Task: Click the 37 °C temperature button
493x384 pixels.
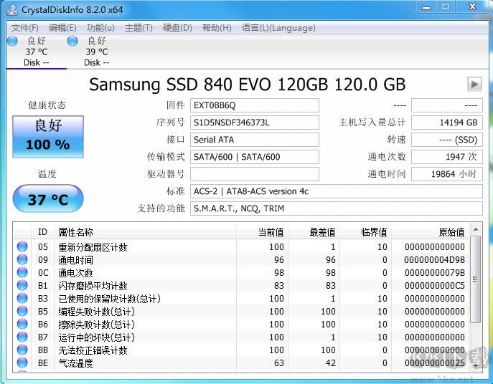Action: (x=48, y=199)
